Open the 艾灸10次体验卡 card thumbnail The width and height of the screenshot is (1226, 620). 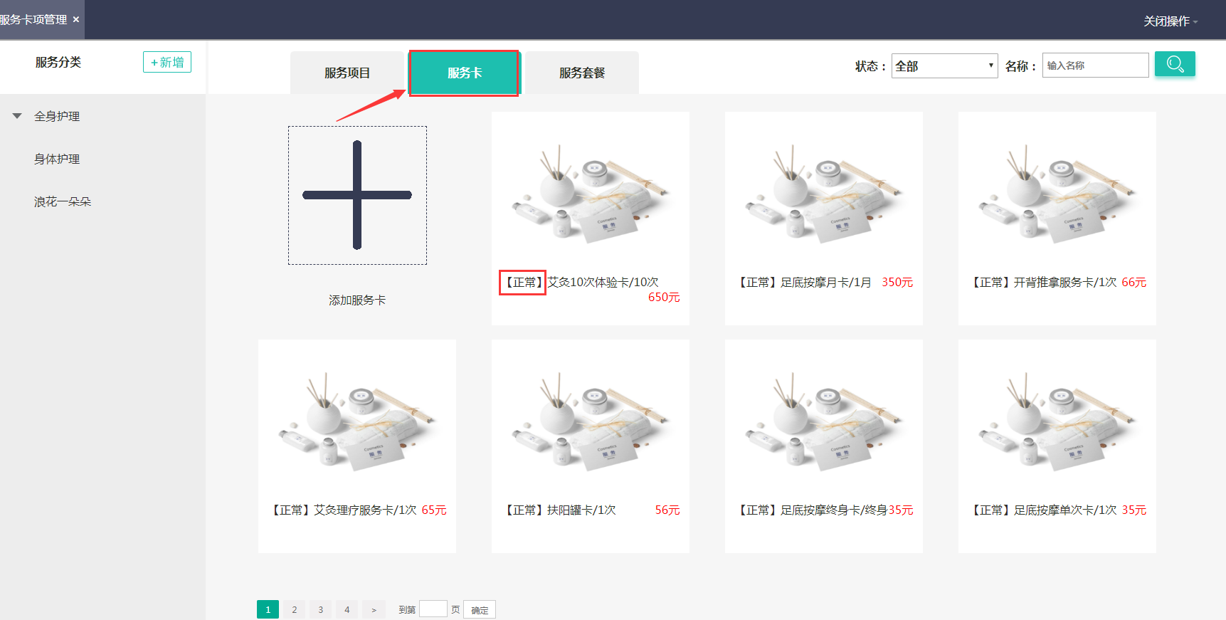click(590, 194)
